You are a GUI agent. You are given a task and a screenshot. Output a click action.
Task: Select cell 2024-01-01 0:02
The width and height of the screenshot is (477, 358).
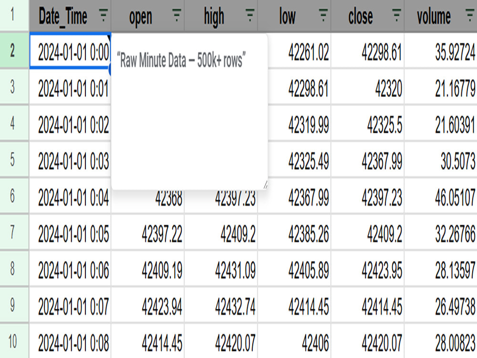click(x=70, y=123)
